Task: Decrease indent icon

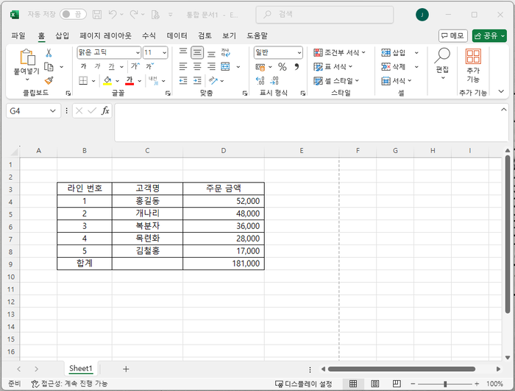Action: point(183,80)
